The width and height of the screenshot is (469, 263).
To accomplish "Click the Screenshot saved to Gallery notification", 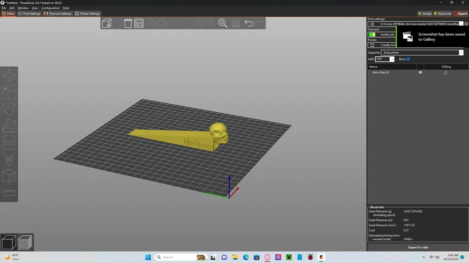I will 433,37.
